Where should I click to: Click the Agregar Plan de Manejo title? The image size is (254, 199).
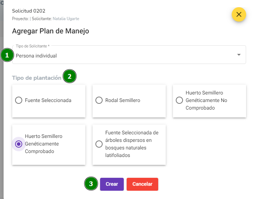tap(51, 31)
